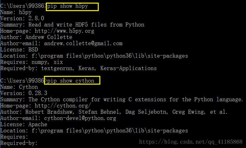Click the cython-devel@python.org email address

[80, 118]
